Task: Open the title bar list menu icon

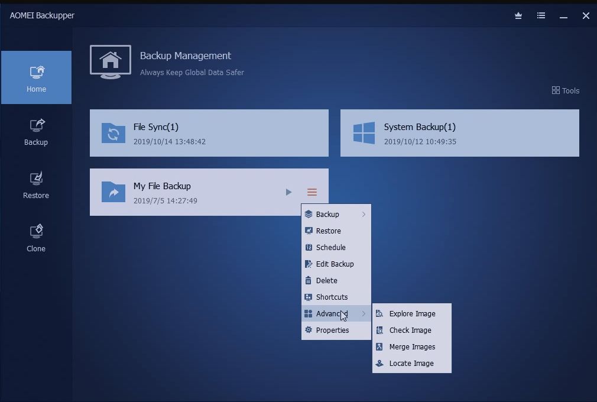Action: [541, 15]
